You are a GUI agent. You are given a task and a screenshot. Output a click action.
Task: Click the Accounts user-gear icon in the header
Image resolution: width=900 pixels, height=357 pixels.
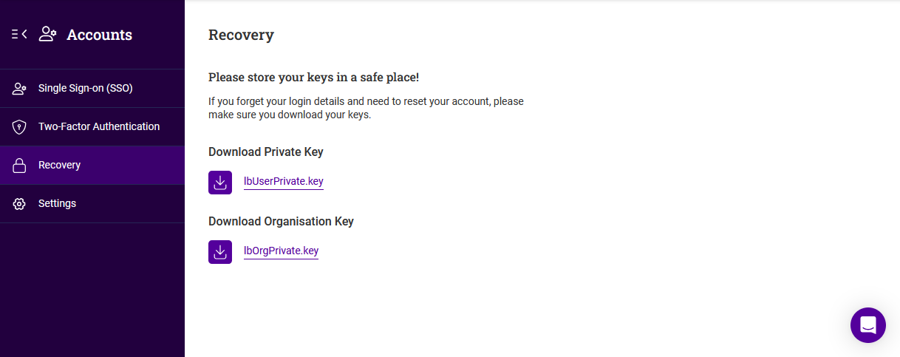pyautogui.click(x=48, y=34)
